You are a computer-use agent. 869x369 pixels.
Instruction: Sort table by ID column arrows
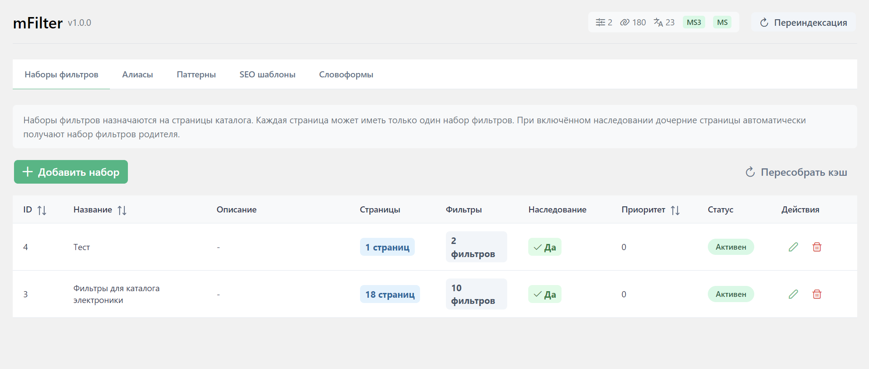42,210
